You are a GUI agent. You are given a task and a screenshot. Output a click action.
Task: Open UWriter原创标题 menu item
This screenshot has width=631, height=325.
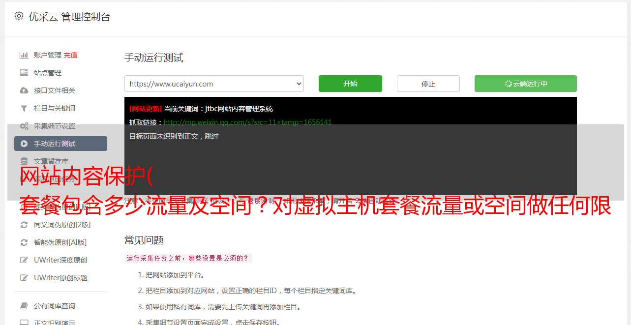click(60, 278)
